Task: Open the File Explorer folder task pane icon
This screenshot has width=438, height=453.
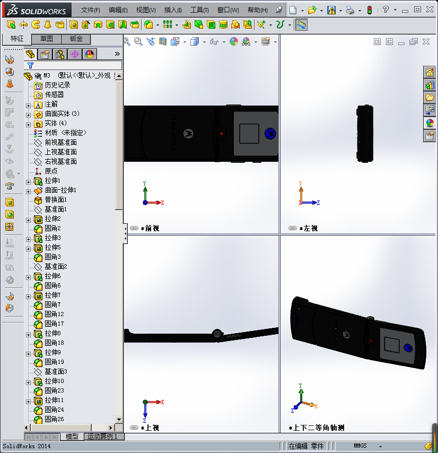Action: [430, 98]
